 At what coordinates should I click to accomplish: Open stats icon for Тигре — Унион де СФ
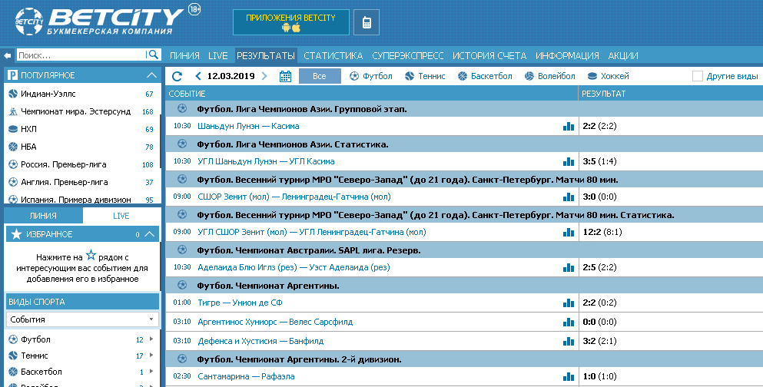point(569,303)
